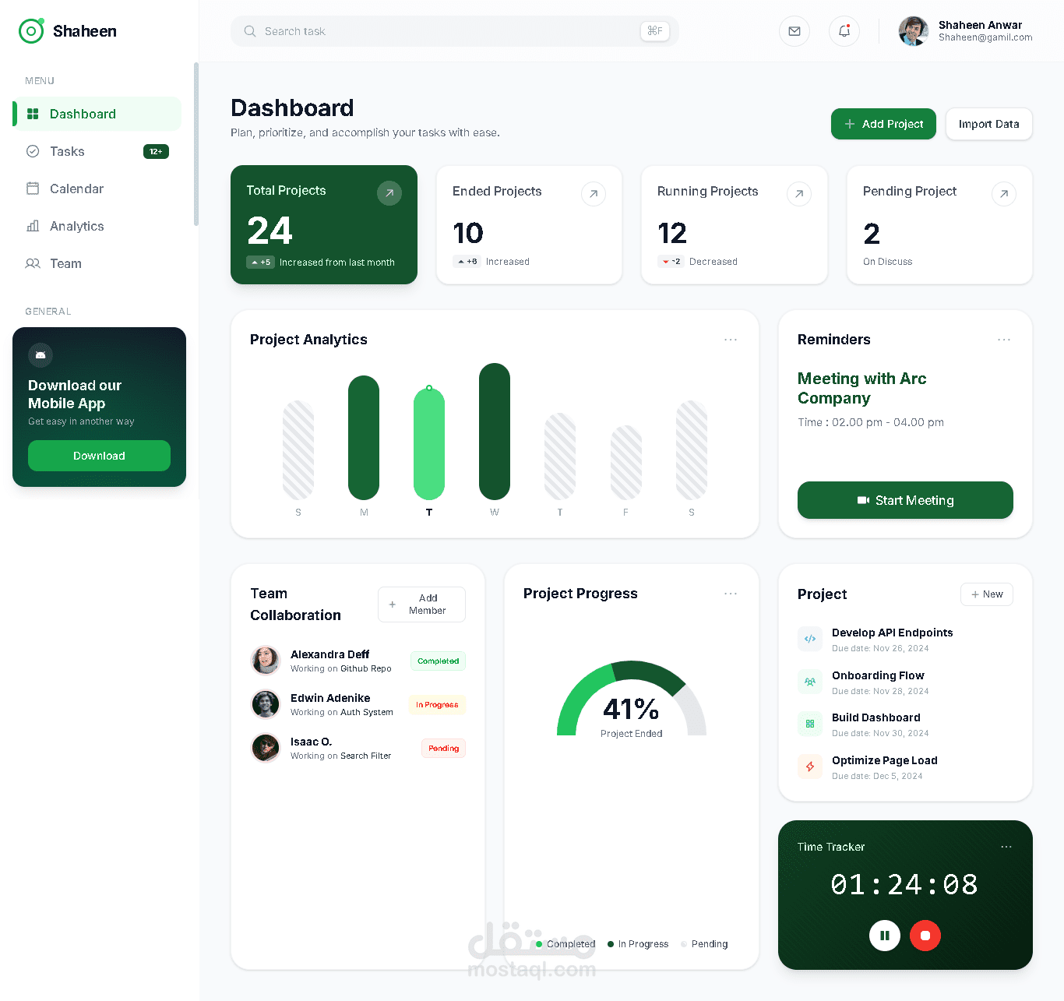
Task: Open Project Analytics more options menu
Action: [731, 340]
